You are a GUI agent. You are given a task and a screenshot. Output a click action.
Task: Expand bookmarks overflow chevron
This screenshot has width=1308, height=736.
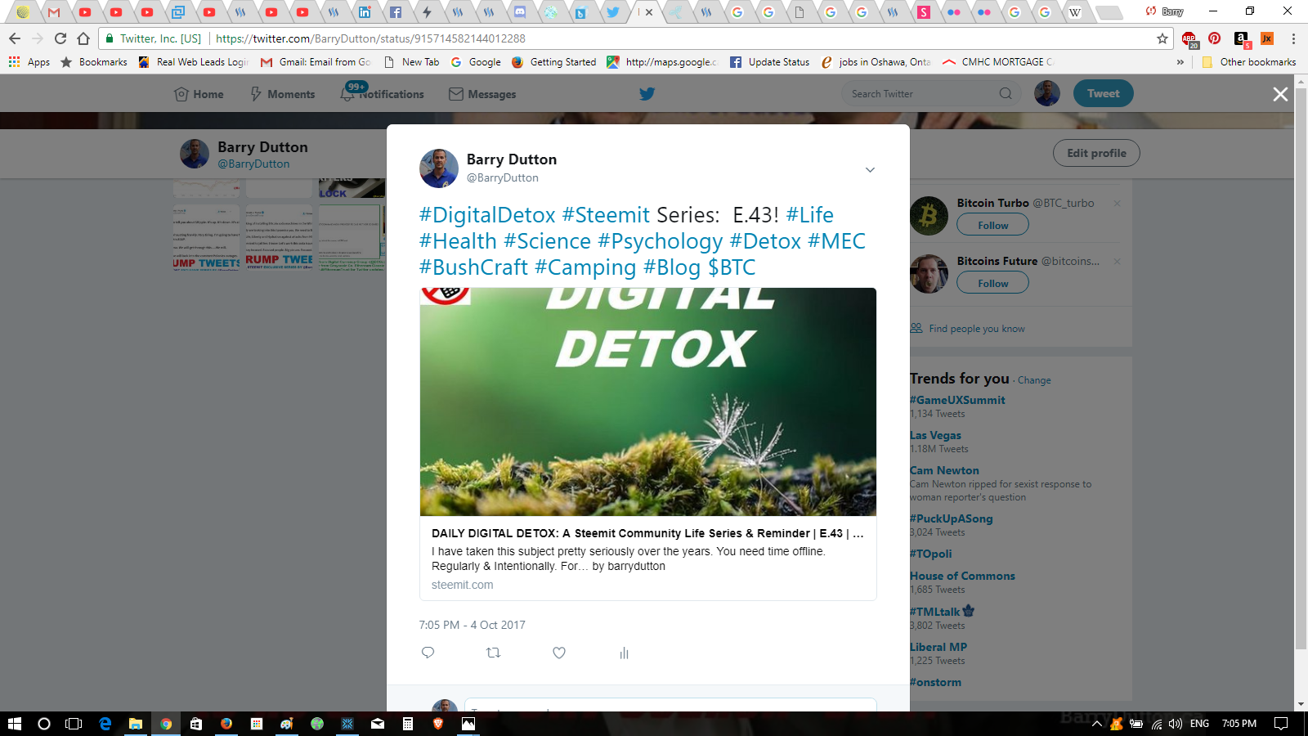point(1180,62)
